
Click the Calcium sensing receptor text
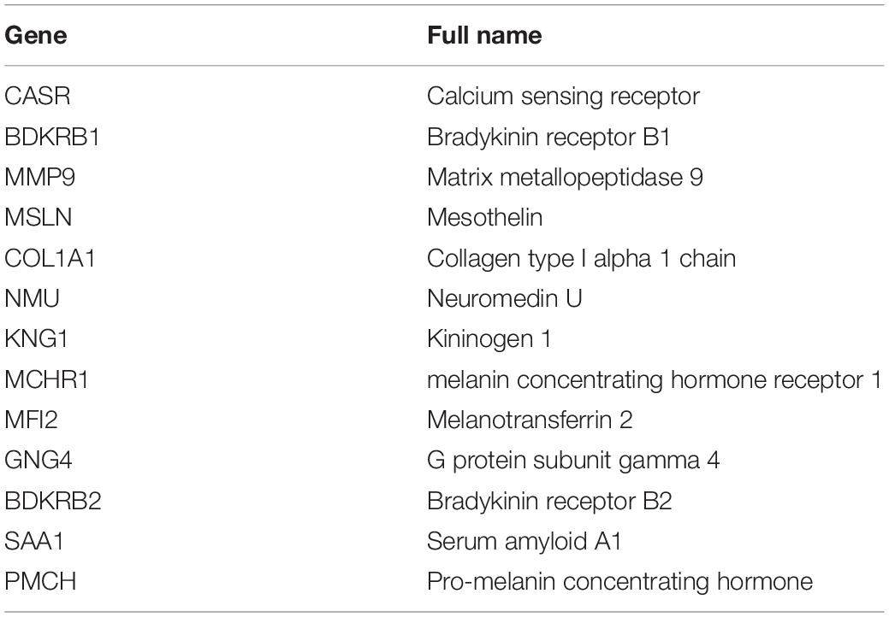click(x=563, y=96)
